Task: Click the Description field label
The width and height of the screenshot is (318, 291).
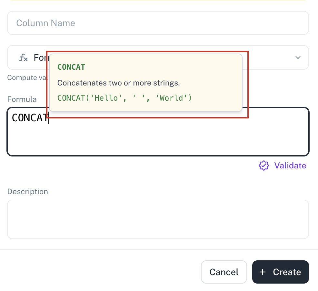Action: click(x=28, y=192)
